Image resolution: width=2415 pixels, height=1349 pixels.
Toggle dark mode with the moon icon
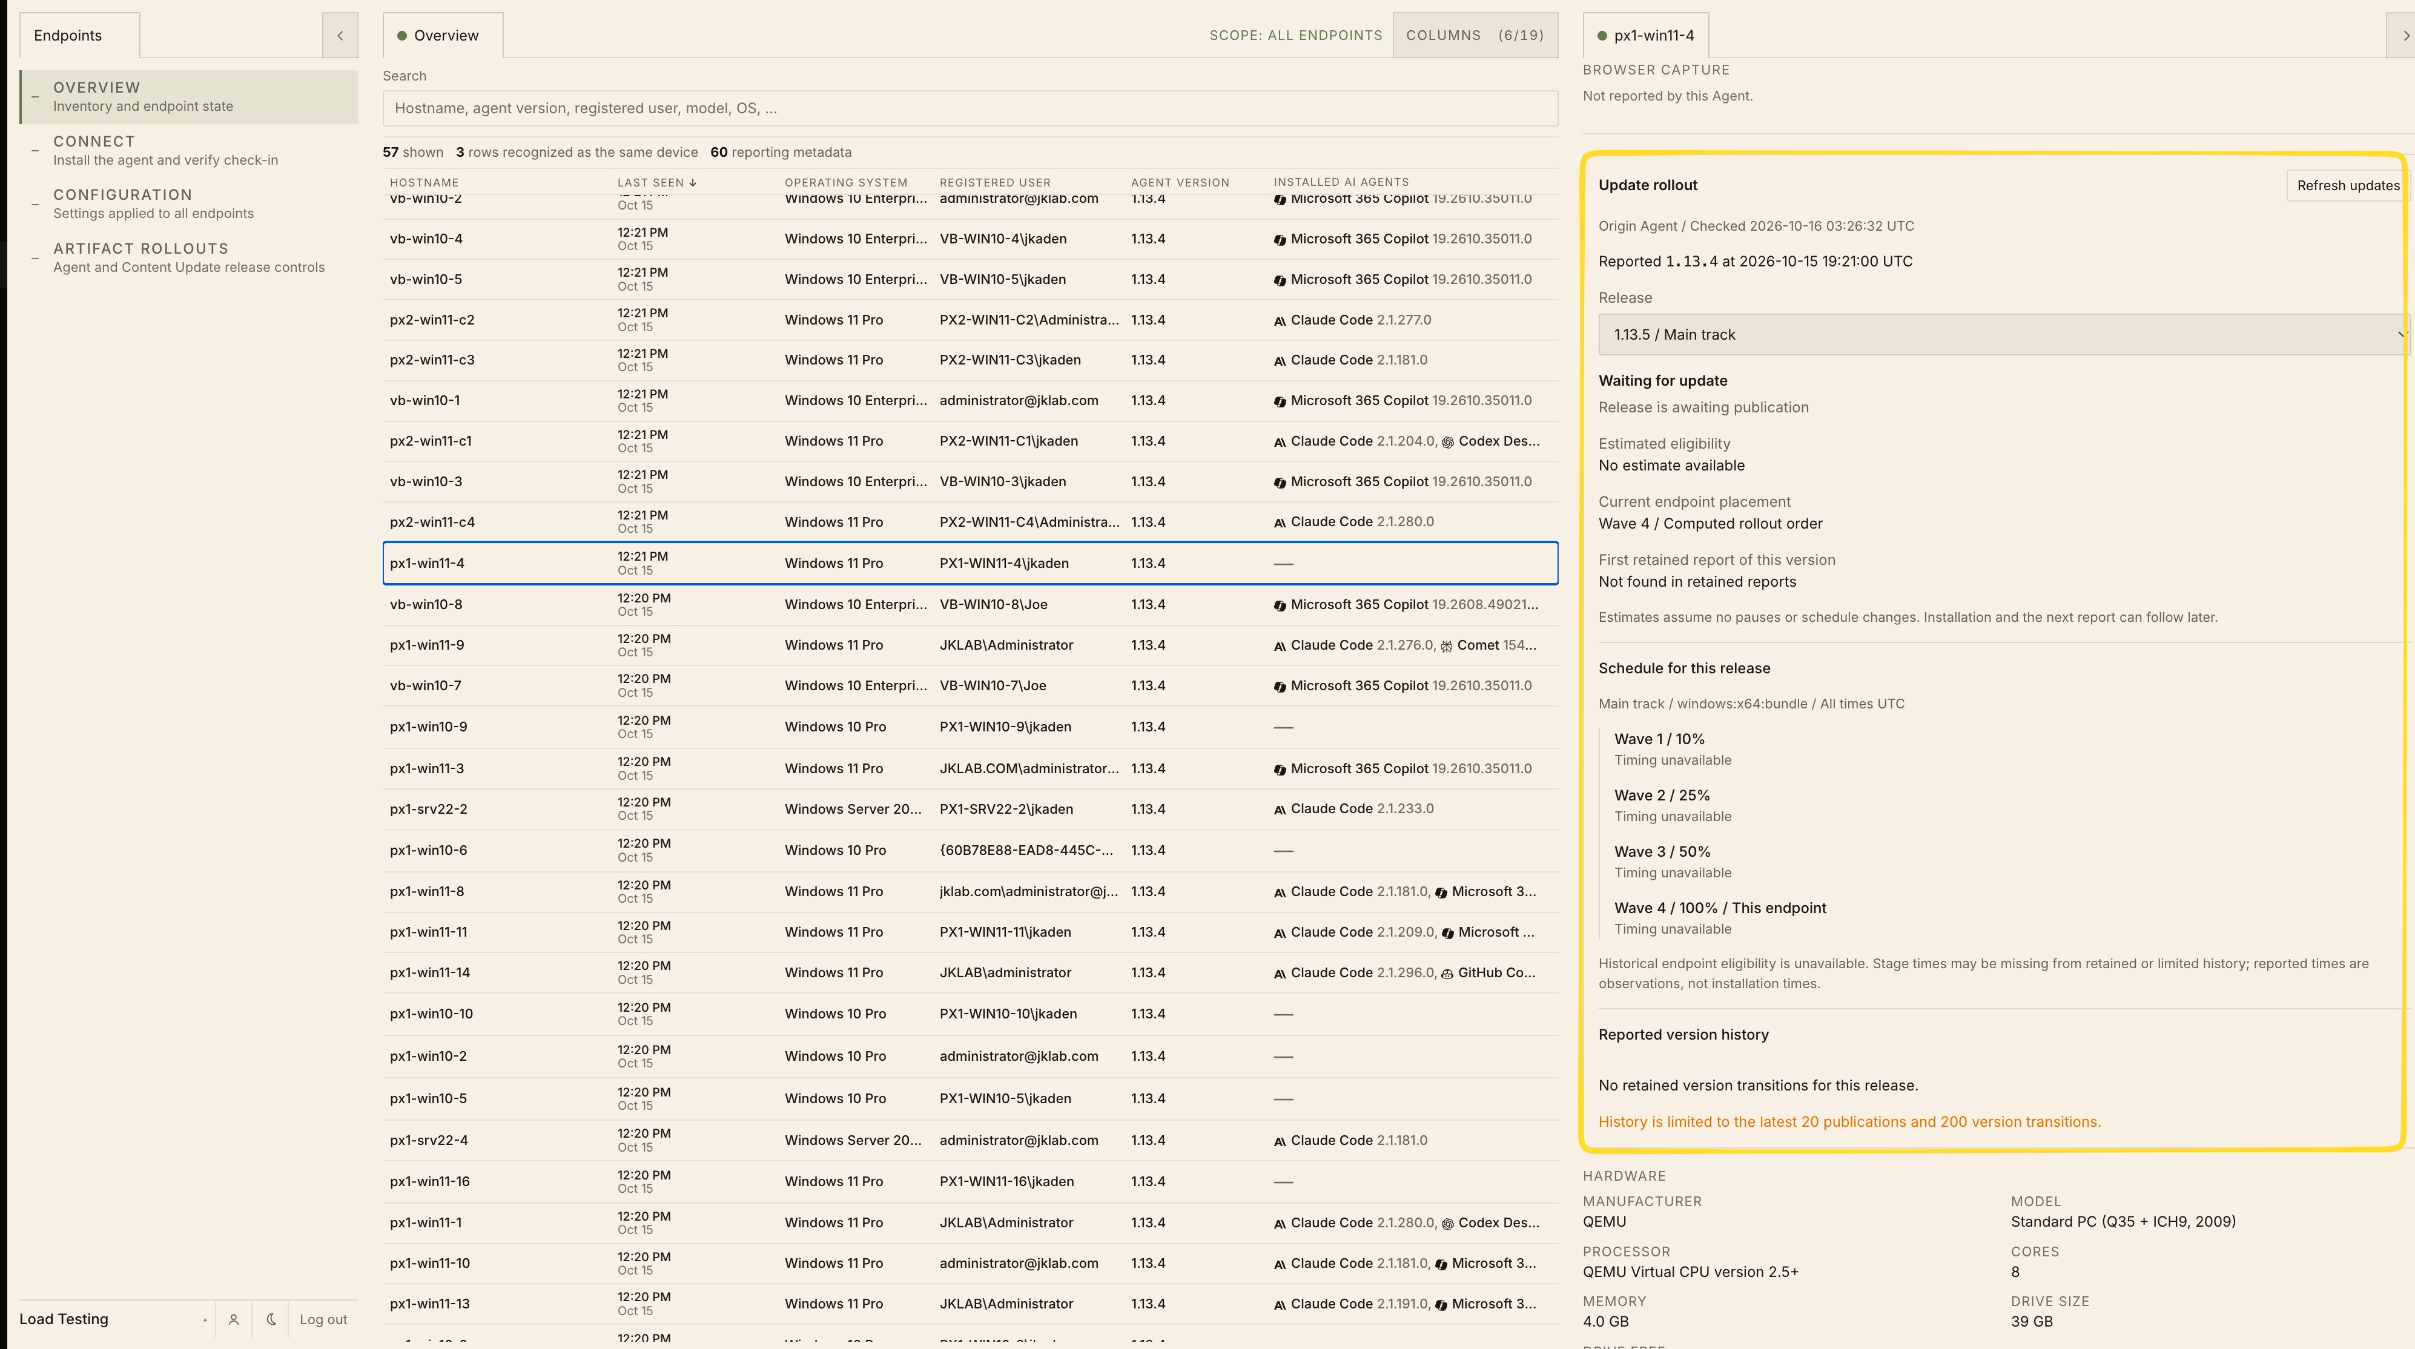point(271,1319)
